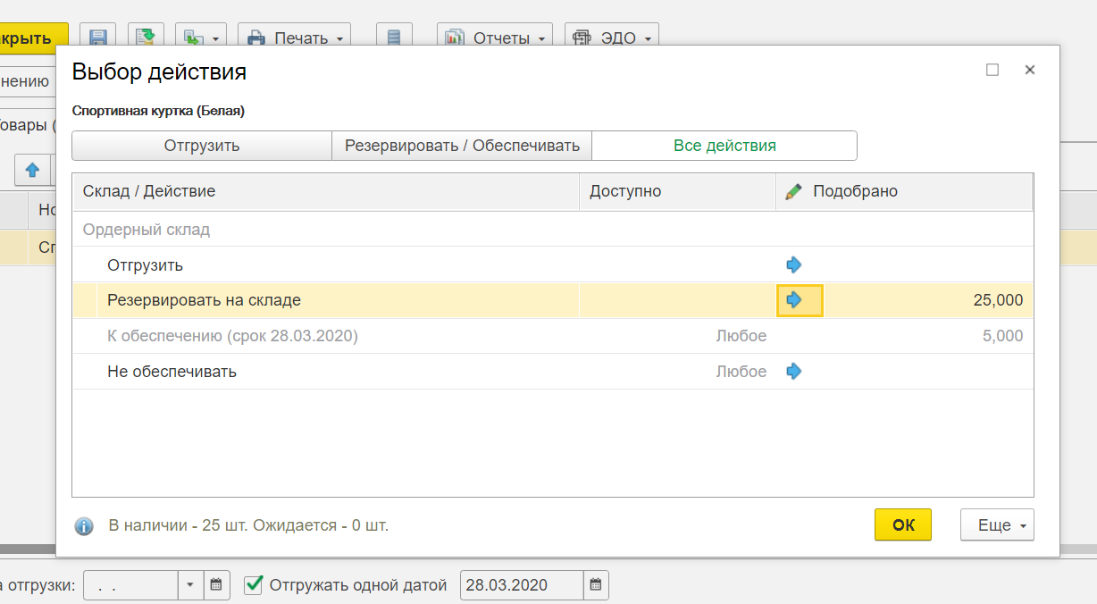Click the blue arrow in Отгрузить row
The image size is (1097, 604).
793,264
